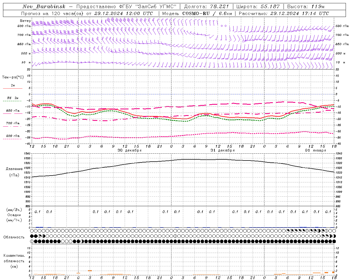This screenshot has width=350, height=280.
Task: Click the (км) unit label
Action: [14, 266]
